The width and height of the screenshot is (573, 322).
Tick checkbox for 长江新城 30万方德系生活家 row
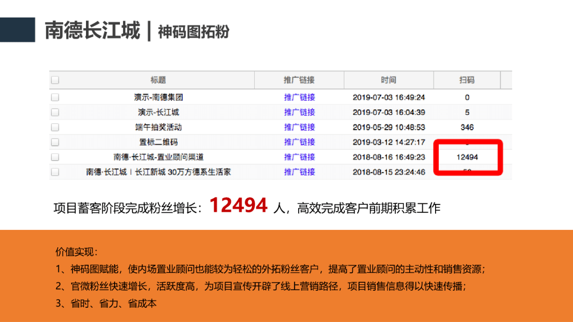[55, 172]
